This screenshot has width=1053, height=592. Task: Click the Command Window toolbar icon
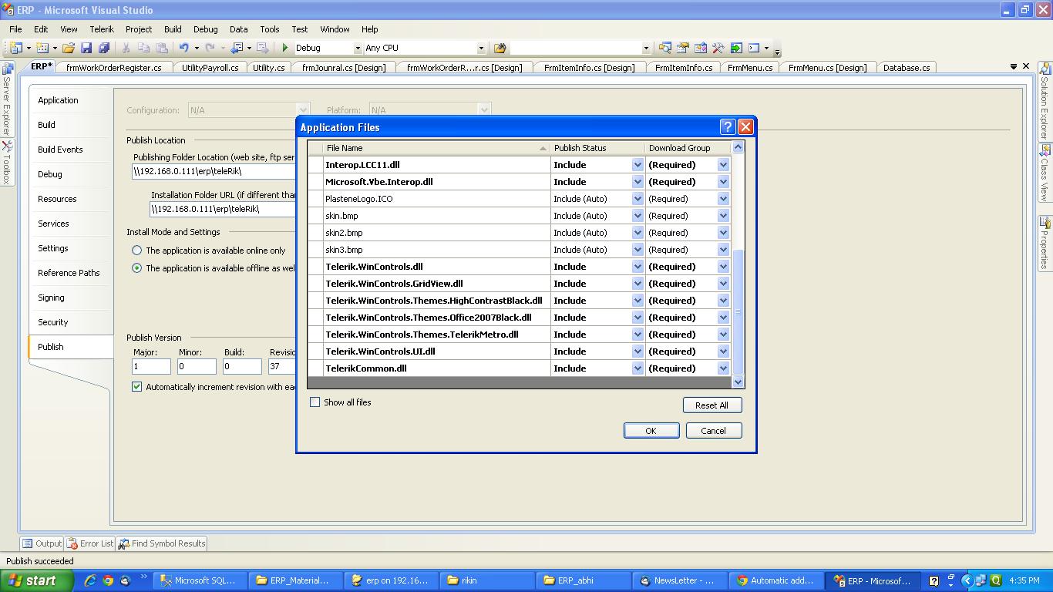[754, 48]
